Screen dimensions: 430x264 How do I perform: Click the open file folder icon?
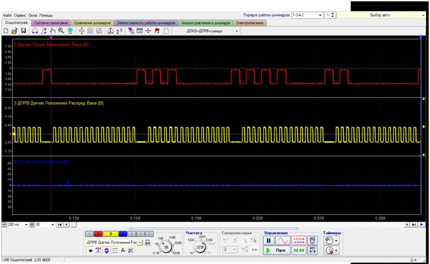[x=14, y=31]
